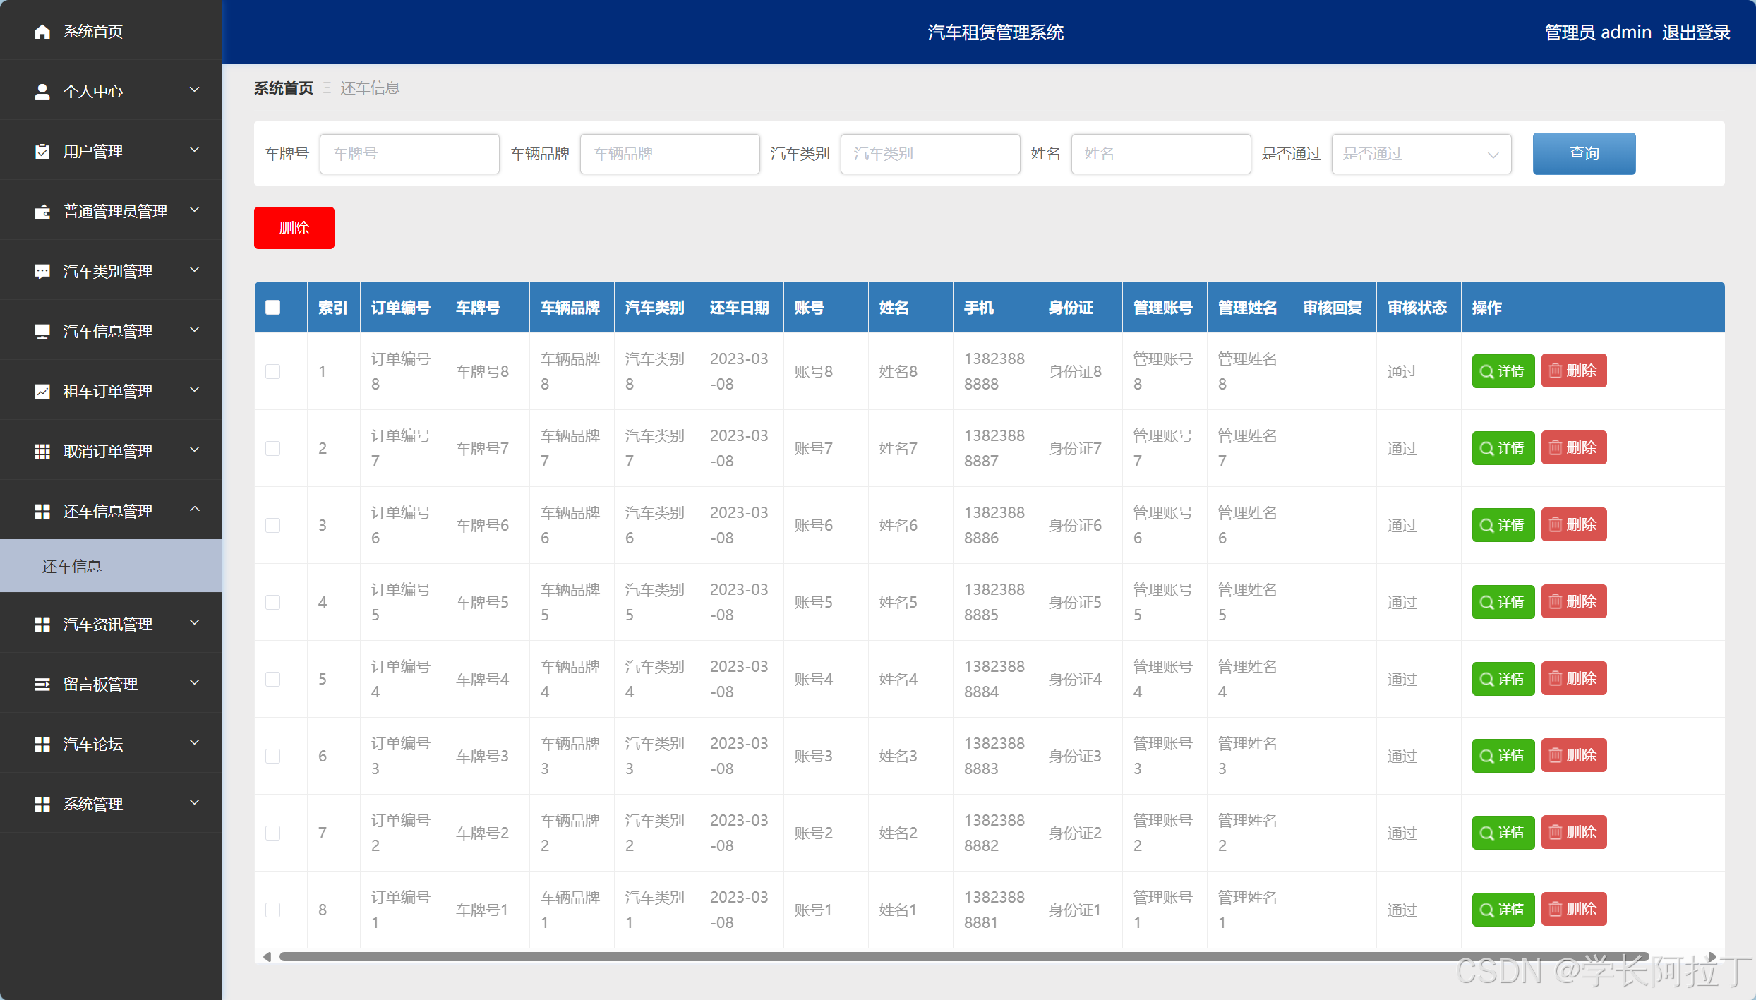The height and width of the screenshot is (1000, 1756).
Task: Click the clipboard icon for 用户管理
Action: click(x=42, y=152)
